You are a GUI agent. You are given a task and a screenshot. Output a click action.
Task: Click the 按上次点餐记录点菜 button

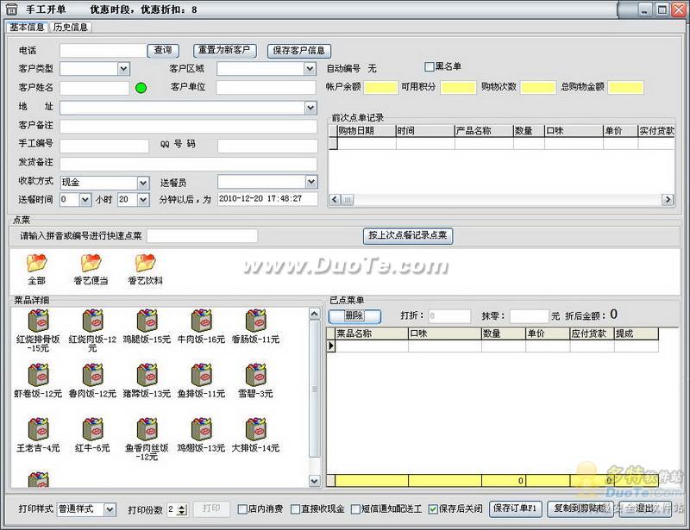407,235
